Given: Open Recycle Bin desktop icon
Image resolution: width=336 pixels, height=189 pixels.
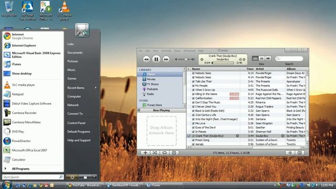Looking at the screenshot, I should 9,9.
